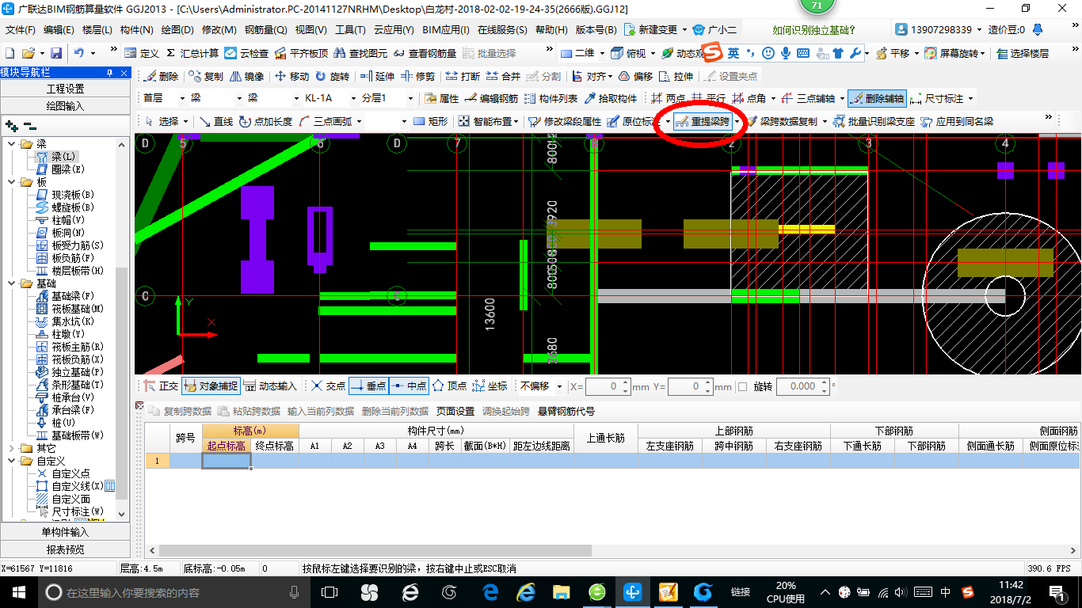This screenshot has width=1082, height=608.
Task: Open the 文件(F) menu
Action: coord(21,30)
